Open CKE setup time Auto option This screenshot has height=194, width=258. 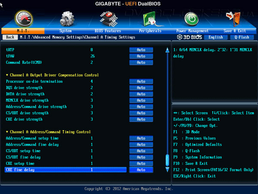point(141,163)
